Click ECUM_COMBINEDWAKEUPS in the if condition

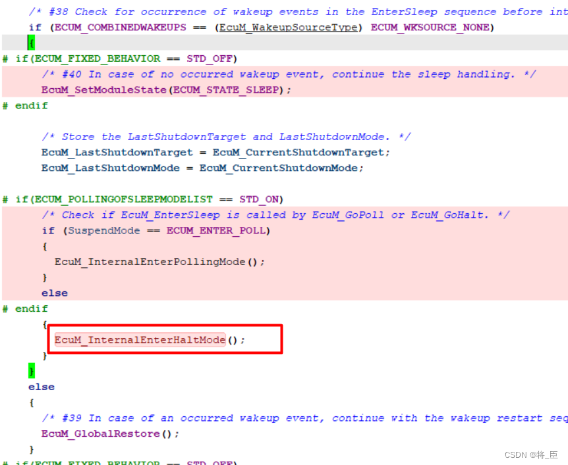(x=121, y=28)
